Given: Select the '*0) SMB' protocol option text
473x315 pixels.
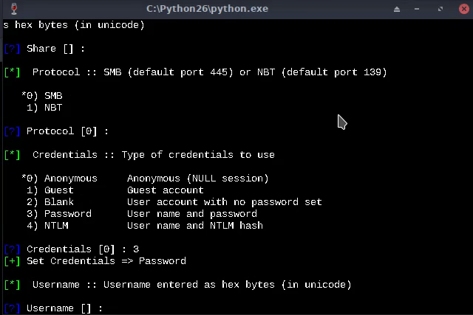Looking at the screenshot, I should click(x=42, y=96).
